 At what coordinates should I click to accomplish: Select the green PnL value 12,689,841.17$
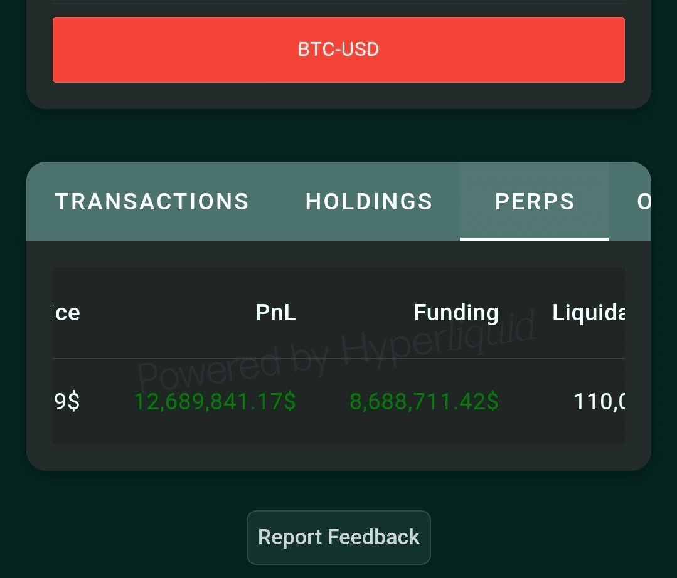[214, 402]
